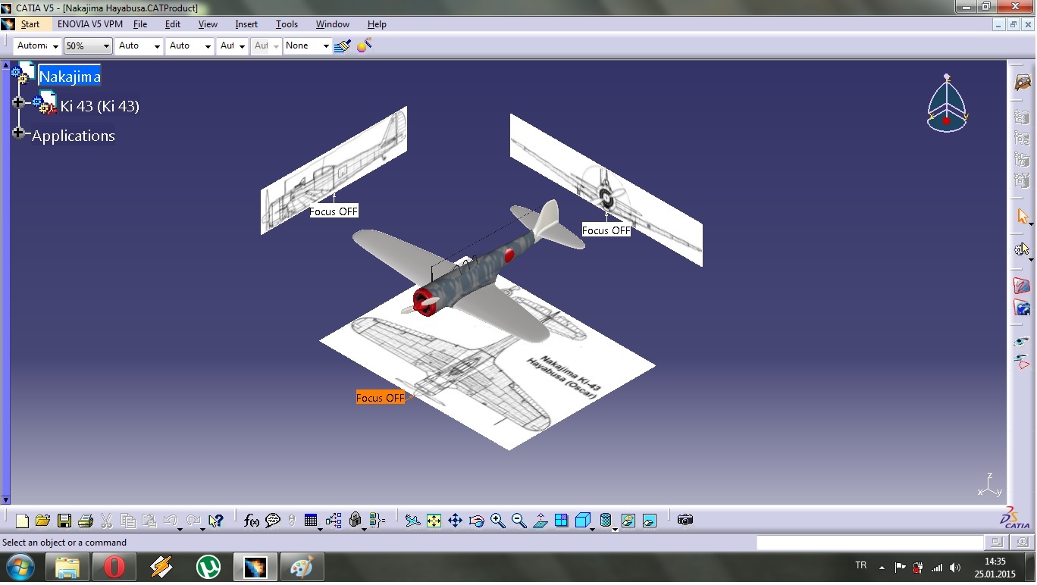Viewport: 1037px width, 585px height.
Task: Open the isometric view dropdown arrow
Action: point(592,529)
